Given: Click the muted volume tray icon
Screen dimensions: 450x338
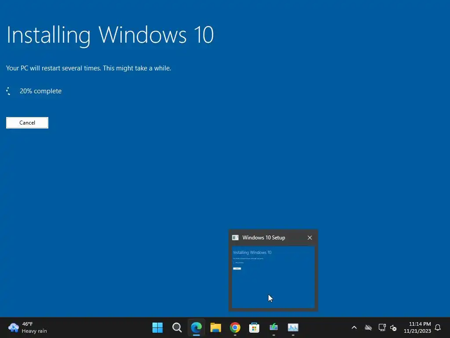Looking at the screenshot, I should tap(393, 327).
